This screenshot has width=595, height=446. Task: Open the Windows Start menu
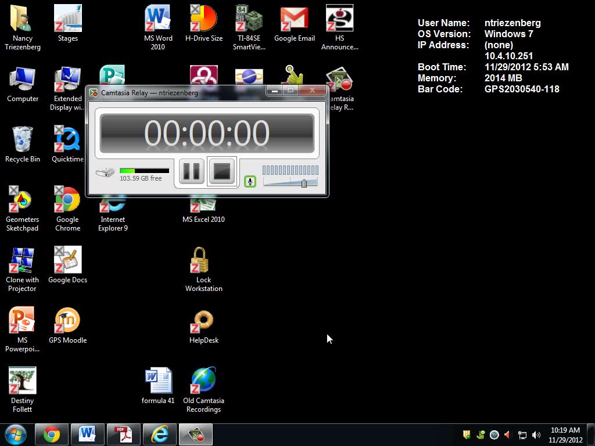tap(16, 434)
